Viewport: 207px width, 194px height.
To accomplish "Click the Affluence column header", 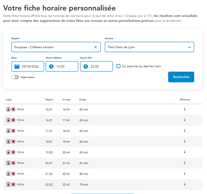I will (x=184, y=99).
